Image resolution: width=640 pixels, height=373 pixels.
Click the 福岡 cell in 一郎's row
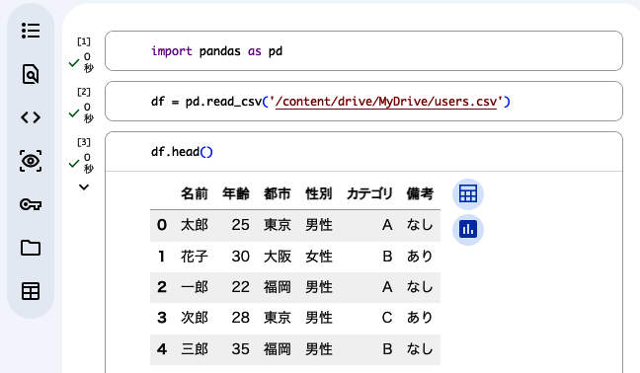(278, 287)
